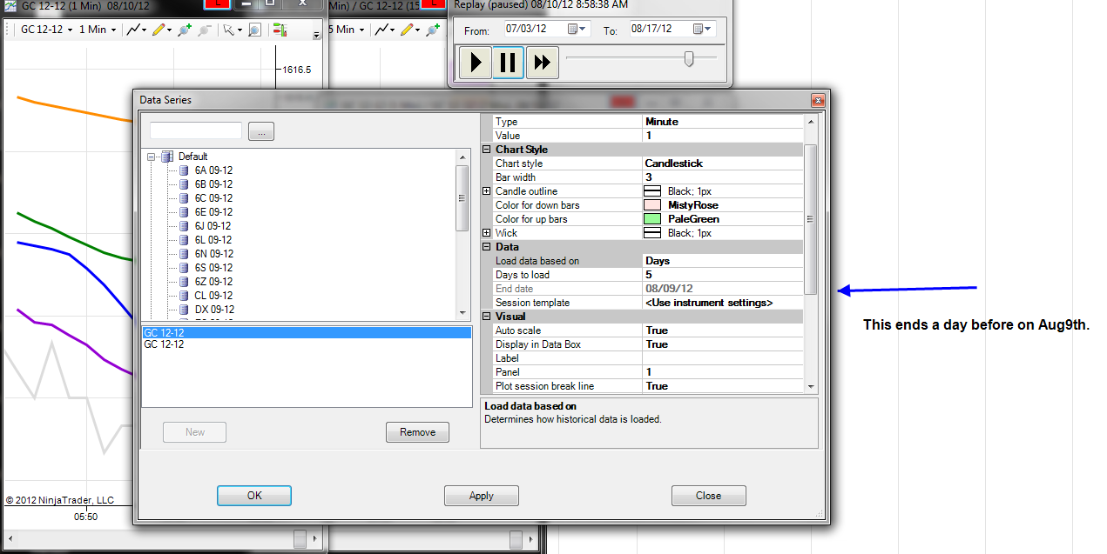Click Apply in Data Series dialog

482,496
